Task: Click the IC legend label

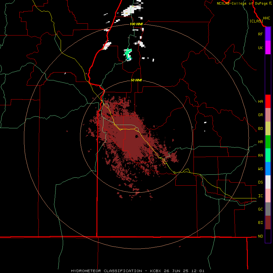Action: coord(260,196)
